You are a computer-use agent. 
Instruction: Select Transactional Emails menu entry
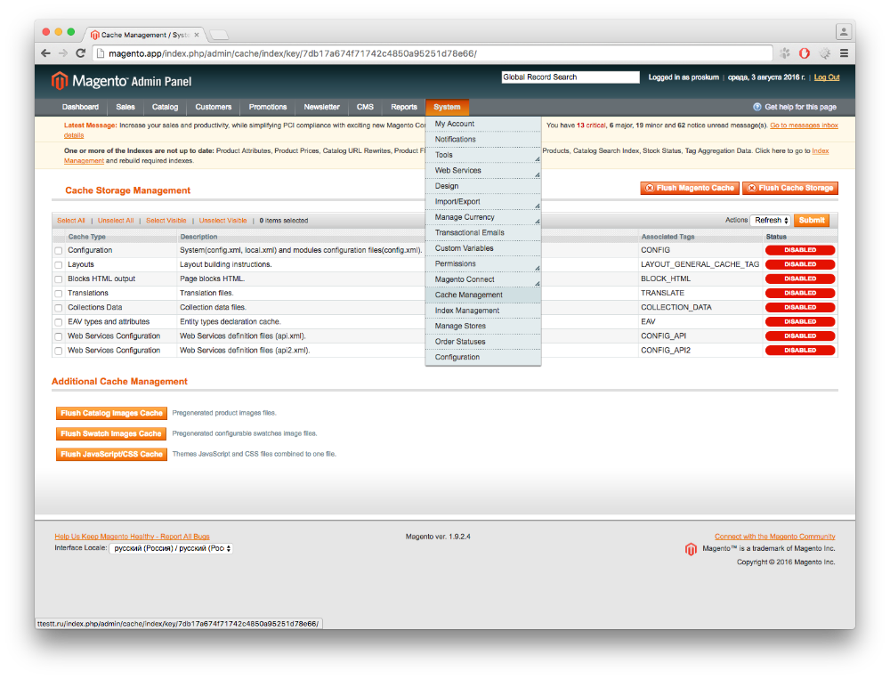[x=483, y=233]
